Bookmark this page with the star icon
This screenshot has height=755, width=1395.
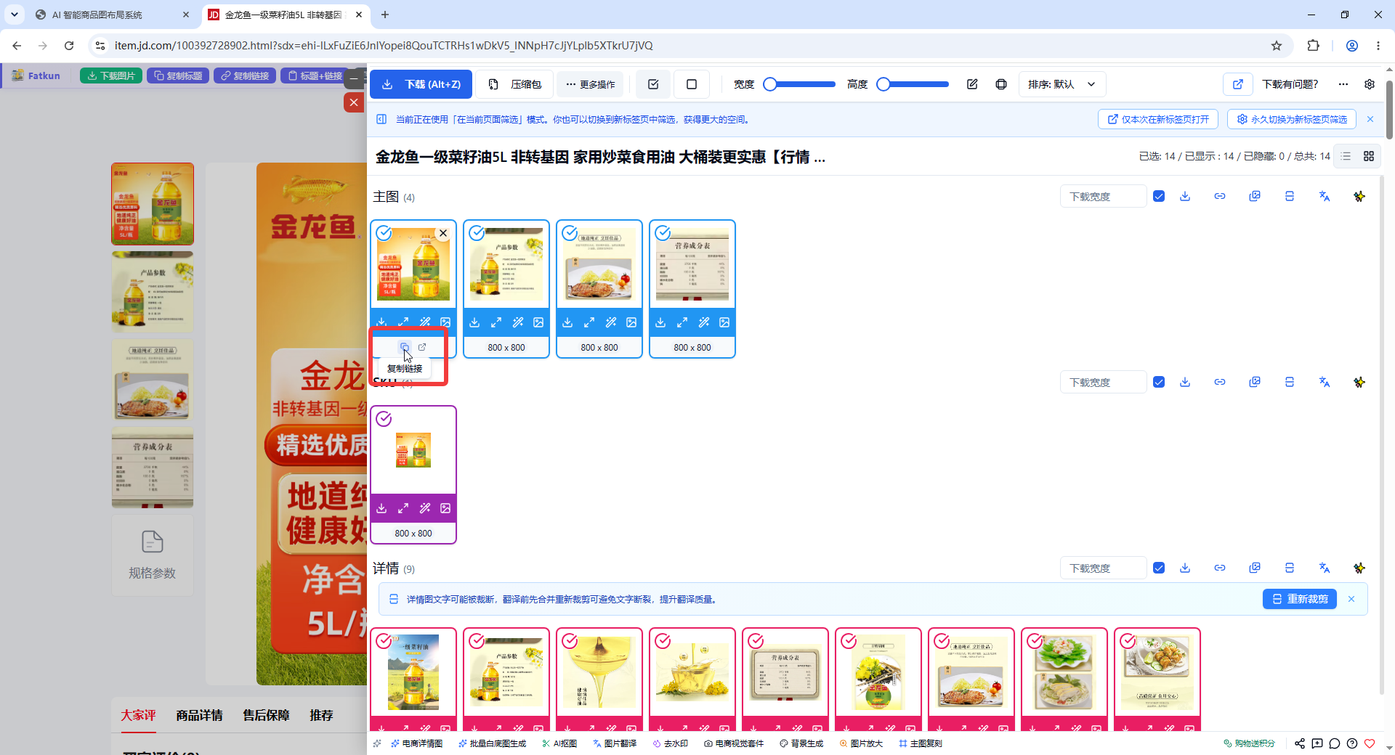pos(1277,46)
